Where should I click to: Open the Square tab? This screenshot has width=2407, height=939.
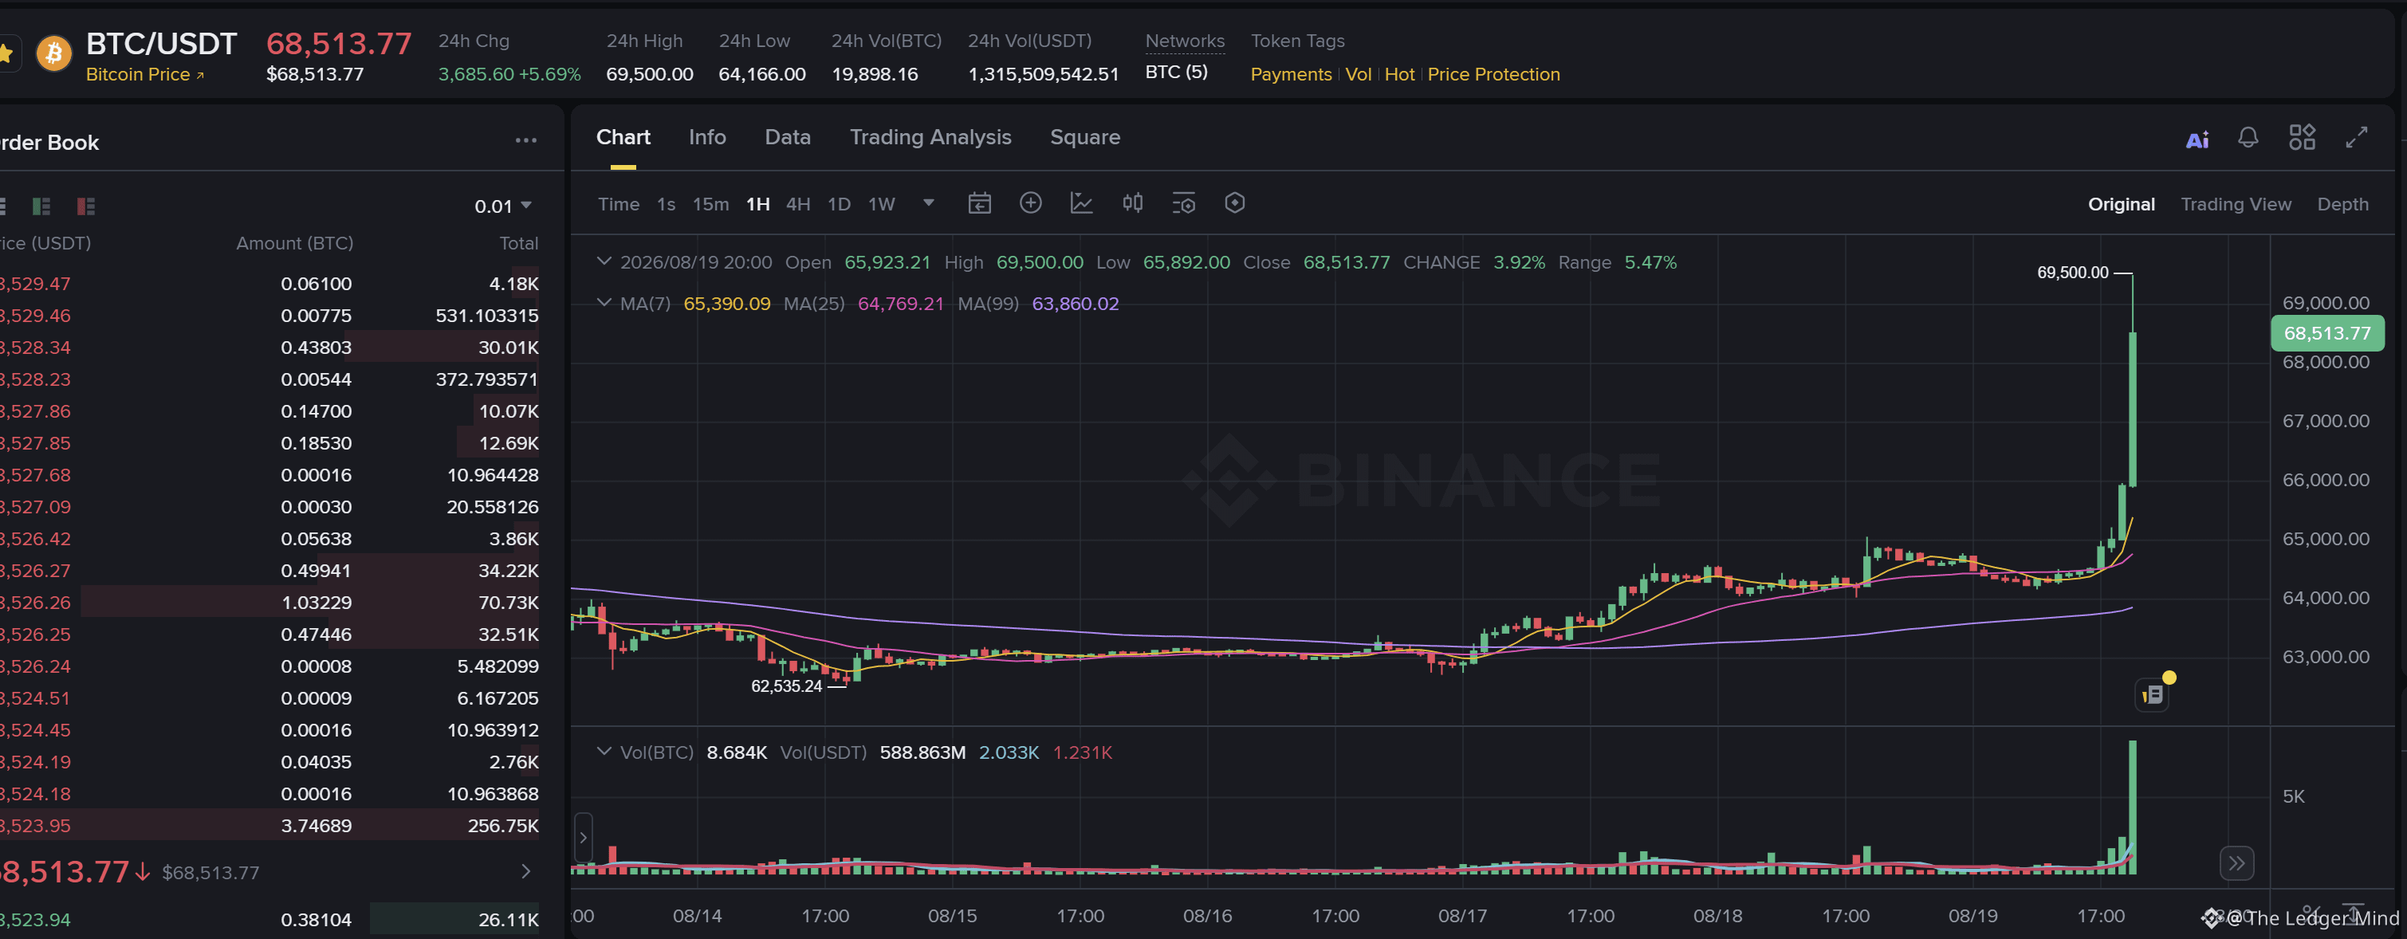(1085, 136)
